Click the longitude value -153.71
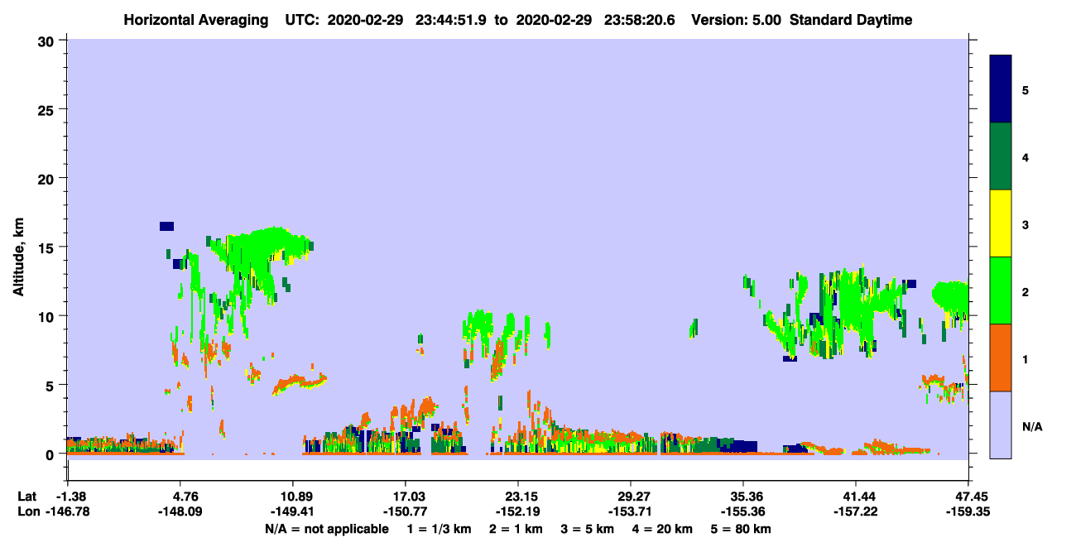Image resolution: width=1076 pixels, height=552 pixels. point(631,512)
